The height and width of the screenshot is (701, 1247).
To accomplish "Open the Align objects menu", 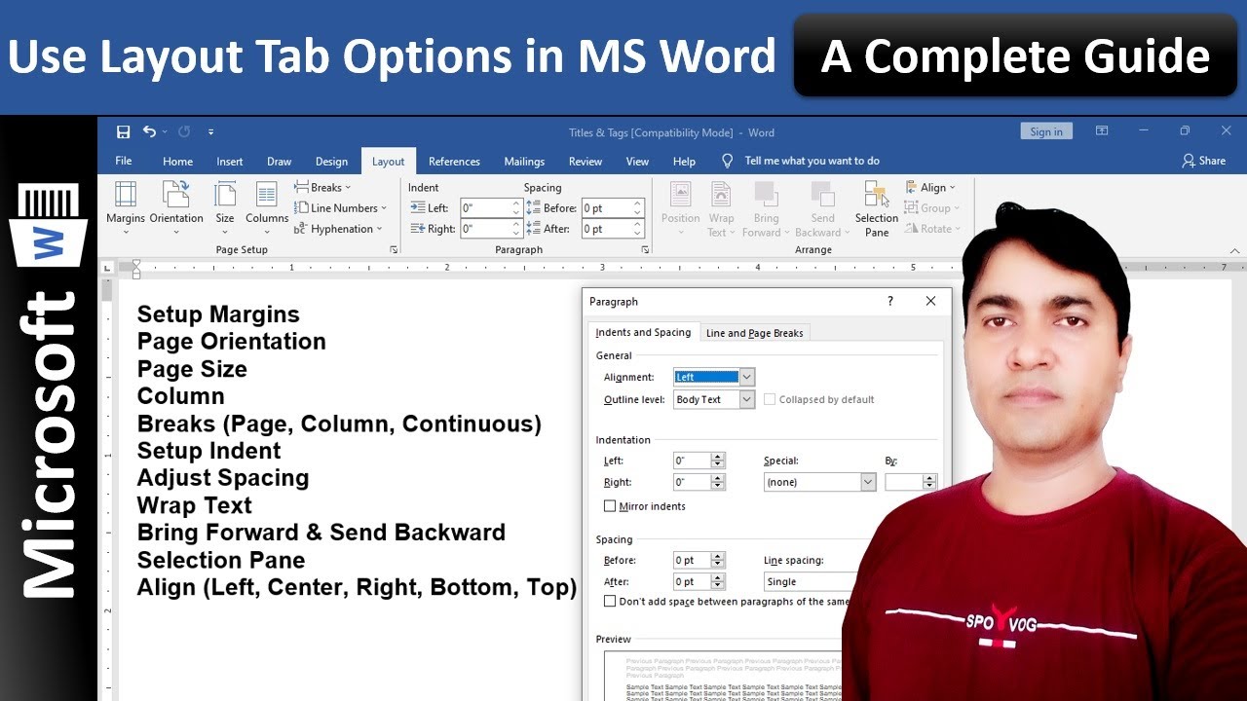I will (930, 187).
